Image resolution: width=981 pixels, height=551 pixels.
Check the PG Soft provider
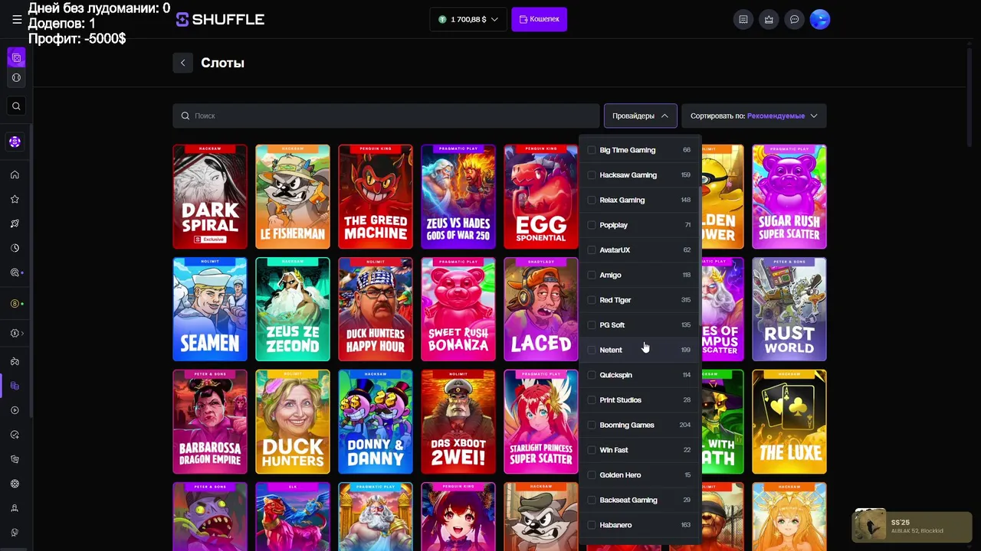[592, 325]
